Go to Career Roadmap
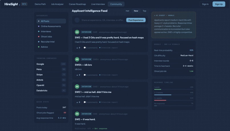 tap(77, 4)
